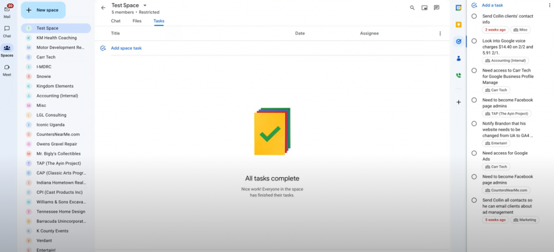Open Google Keep side panel icon
This screenshot has height=252, width=554.
[459, 24]
